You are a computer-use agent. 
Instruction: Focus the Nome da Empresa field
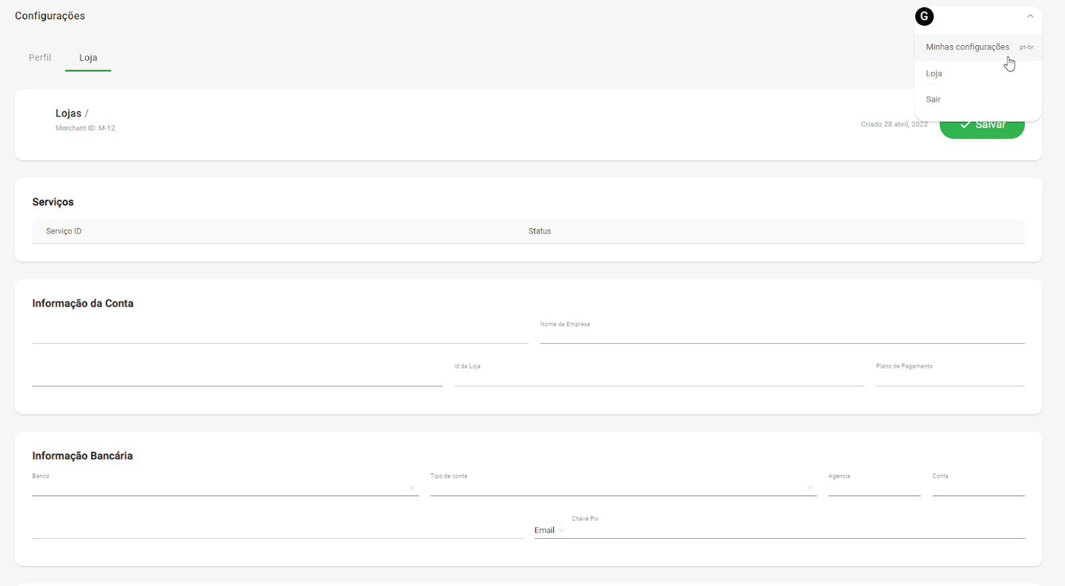tap(782, 332)
